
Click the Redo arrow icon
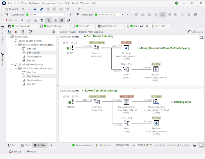tap(79, 9)
